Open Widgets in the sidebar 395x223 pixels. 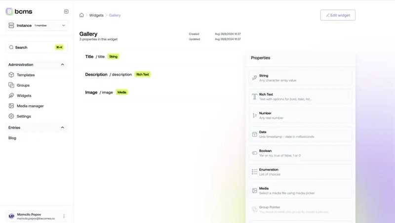(x=24, y=95)
